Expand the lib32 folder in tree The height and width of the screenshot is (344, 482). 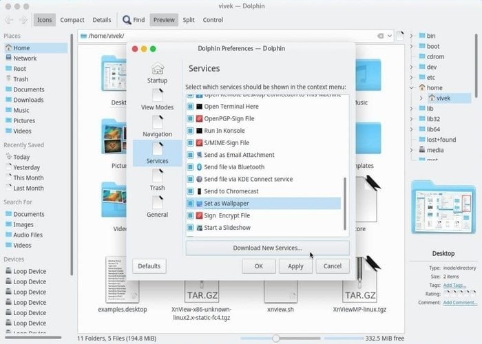tap(412, 119)
